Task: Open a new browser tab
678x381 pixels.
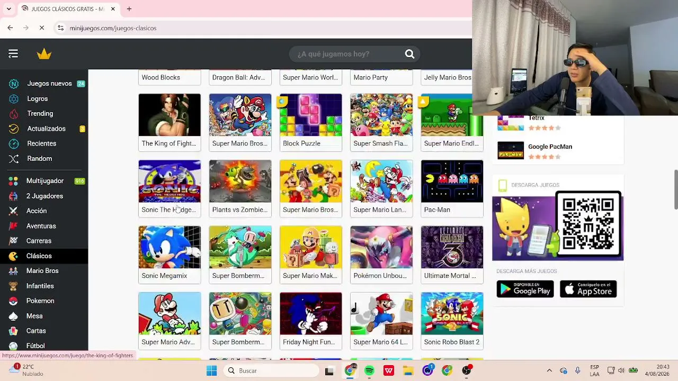Action: (x=129, y=9)
